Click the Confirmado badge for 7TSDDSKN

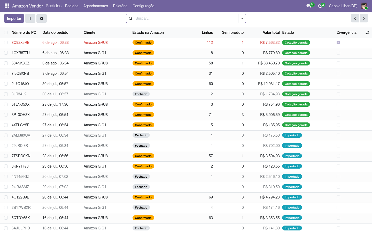click(143, 156)
